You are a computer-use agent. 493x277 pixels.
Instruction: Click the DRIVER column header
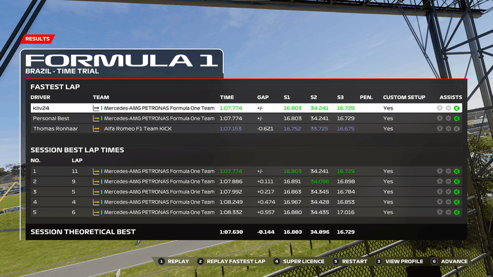point(40,97)
